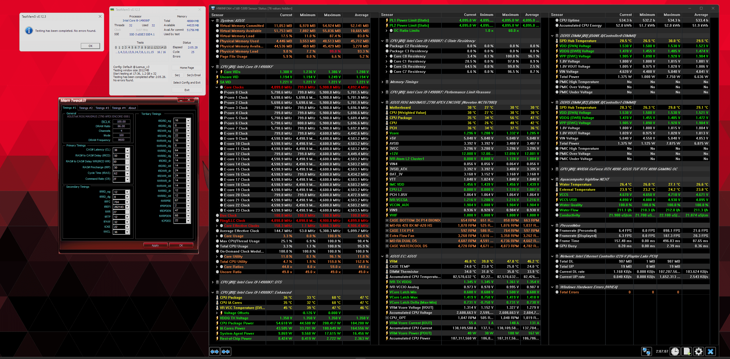This screenshot has width=730, height=359.
Task: Expand the OC Ratio Limits entry
Action: (387, 31)
